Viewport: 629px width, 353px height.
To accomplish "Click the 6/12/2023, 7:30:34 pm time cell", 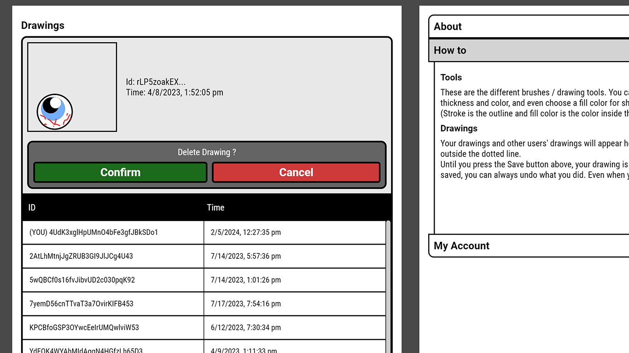I will pos(294,328).
